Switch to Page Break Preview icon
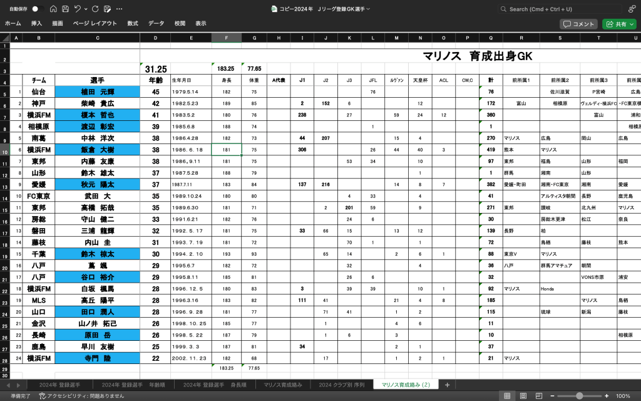Image resolution: width=641 pixels, height=401 pixels. (538, 396)
